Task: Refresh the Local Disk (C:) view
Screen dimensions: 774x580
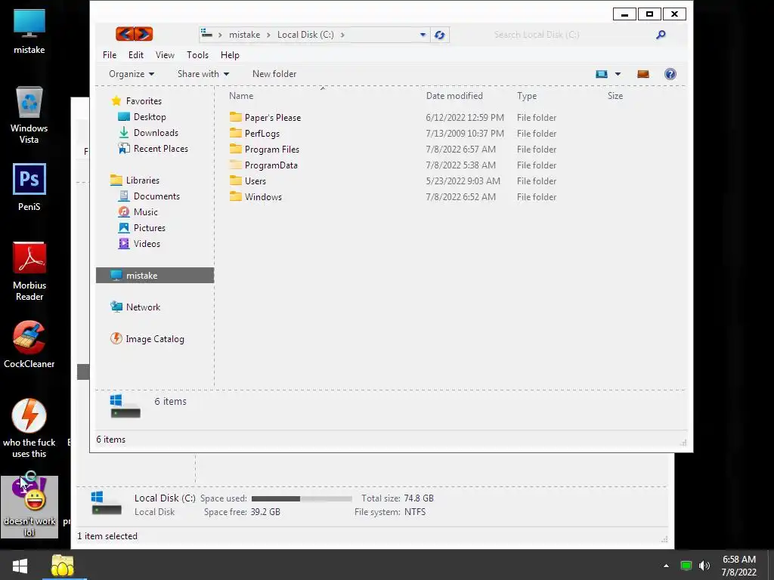Action: coord(439,35)
